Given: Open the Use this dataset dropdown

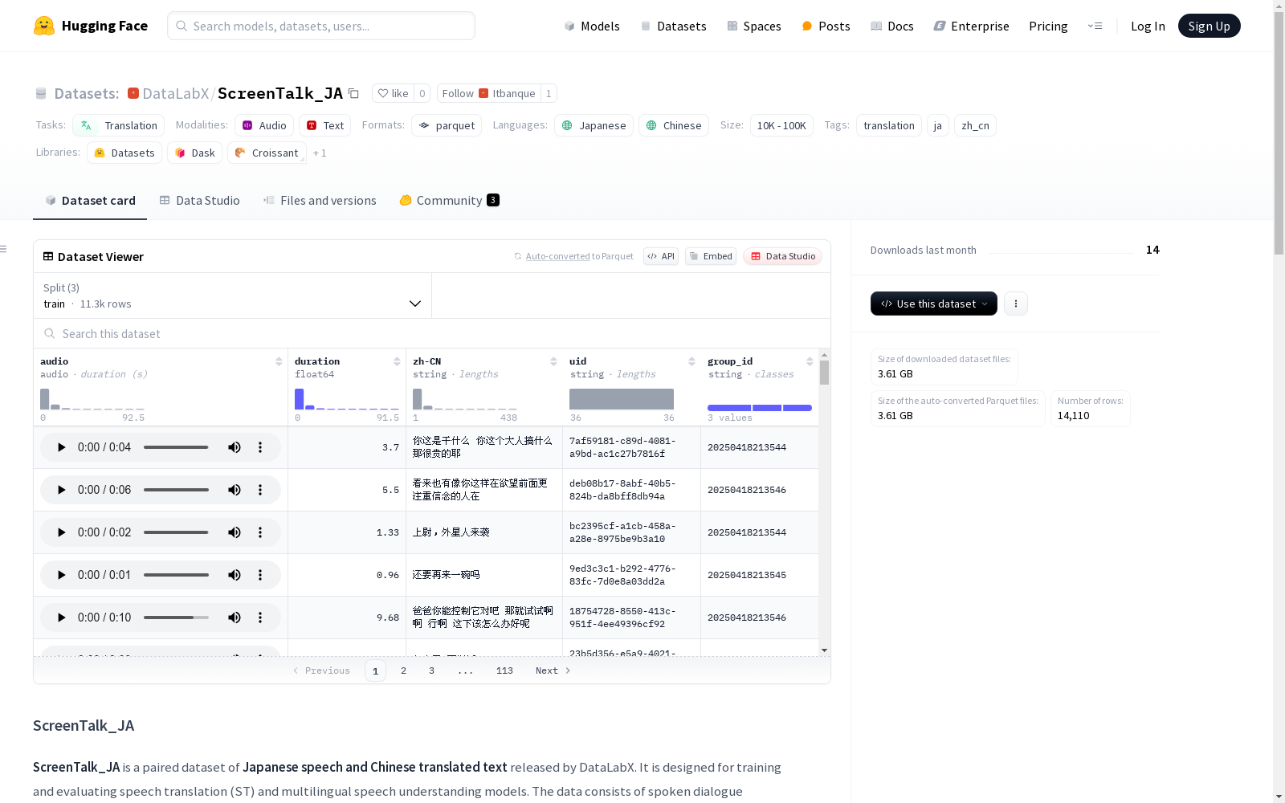Looking at the screenshot, I should 934,304.
